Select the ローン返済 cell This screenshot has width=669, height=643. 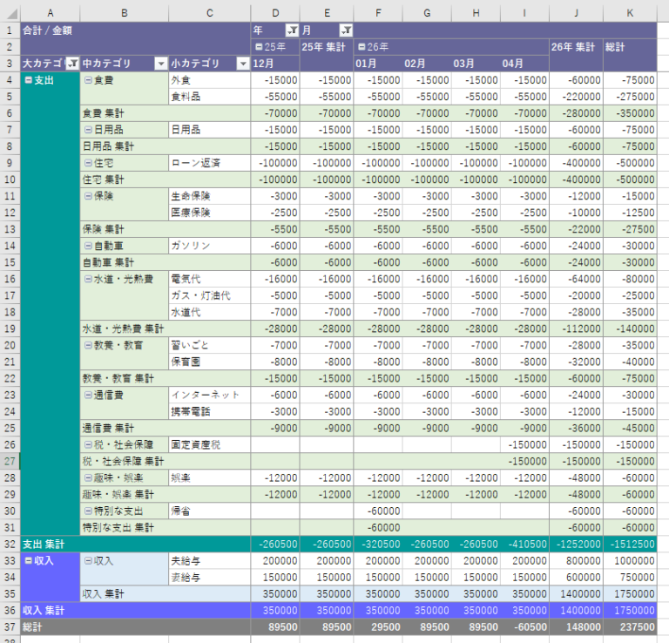pos(209,163)
